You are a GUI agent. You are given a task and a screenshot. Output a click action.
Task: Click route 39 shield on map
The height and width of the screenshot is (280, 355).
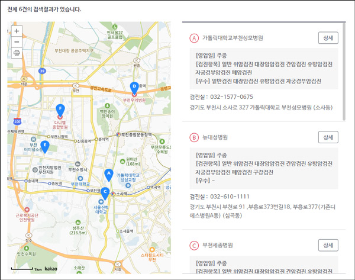click(42, 71)
